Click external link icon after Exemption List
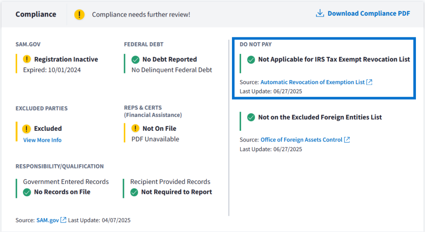425x232 pixels. pyautogui.click(x=369, y=82)
